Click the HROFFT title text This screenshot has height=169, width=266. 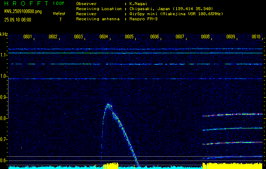pyautogui.click(x=26, y=3)
